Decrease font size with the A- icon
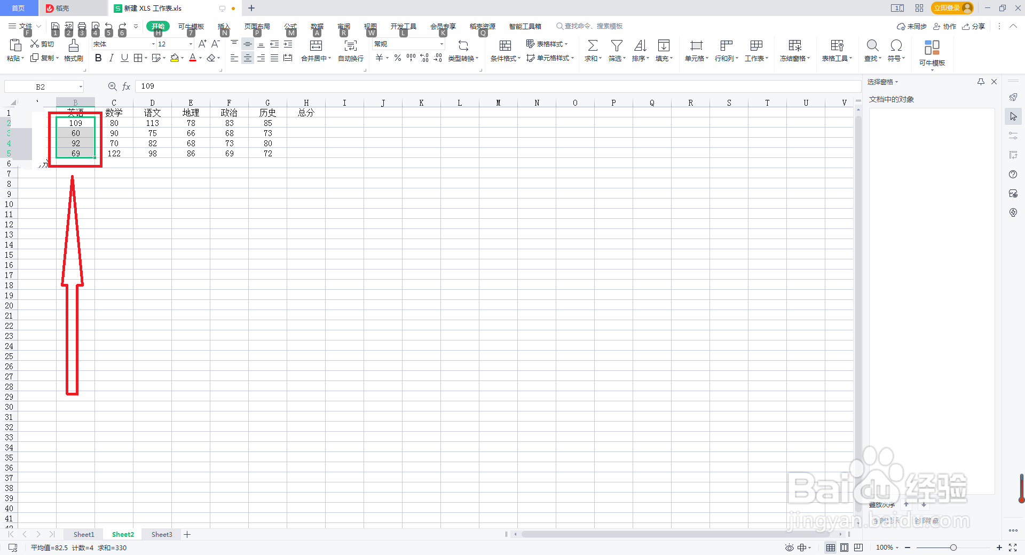1025x555 pixels. tap(216, 44)
